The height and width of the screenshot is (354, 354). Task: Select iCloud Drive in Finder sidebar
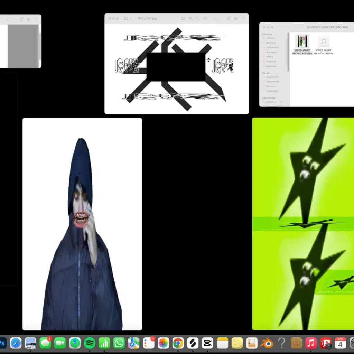[x=272, y=77]
